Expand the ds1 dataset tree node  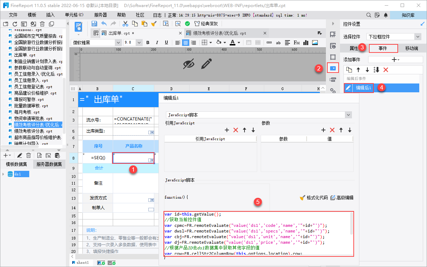[4, 174]
